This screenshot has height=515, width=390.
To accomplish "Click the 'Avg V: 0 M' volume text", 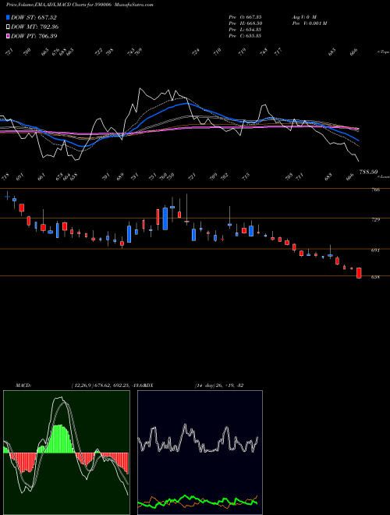I will point(304,17).
